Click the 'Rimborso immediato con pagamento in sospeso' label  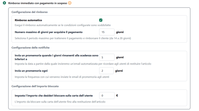tap(38, 3)
